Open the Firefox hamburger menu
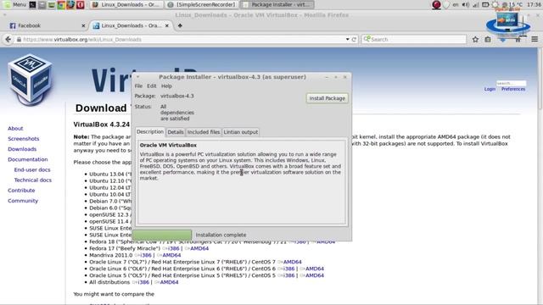543x305 pixels. [x=535, y=40]
